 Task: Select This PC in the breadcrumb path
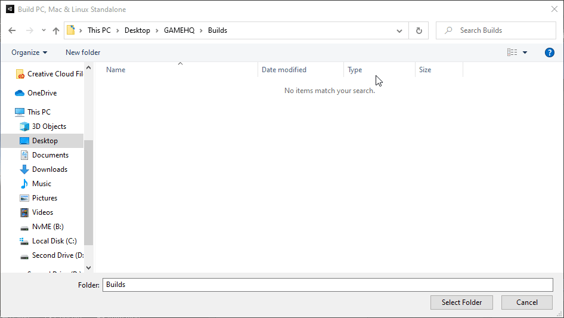pyautogui.click(x=99, y=30)
